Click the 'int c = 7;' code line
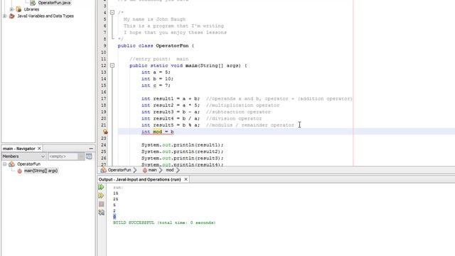455x256 pixels. click(156, 85)
